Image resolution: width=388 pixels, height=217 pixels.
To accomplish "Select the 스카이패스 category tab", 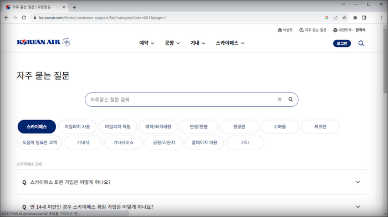I will [37, 127].
